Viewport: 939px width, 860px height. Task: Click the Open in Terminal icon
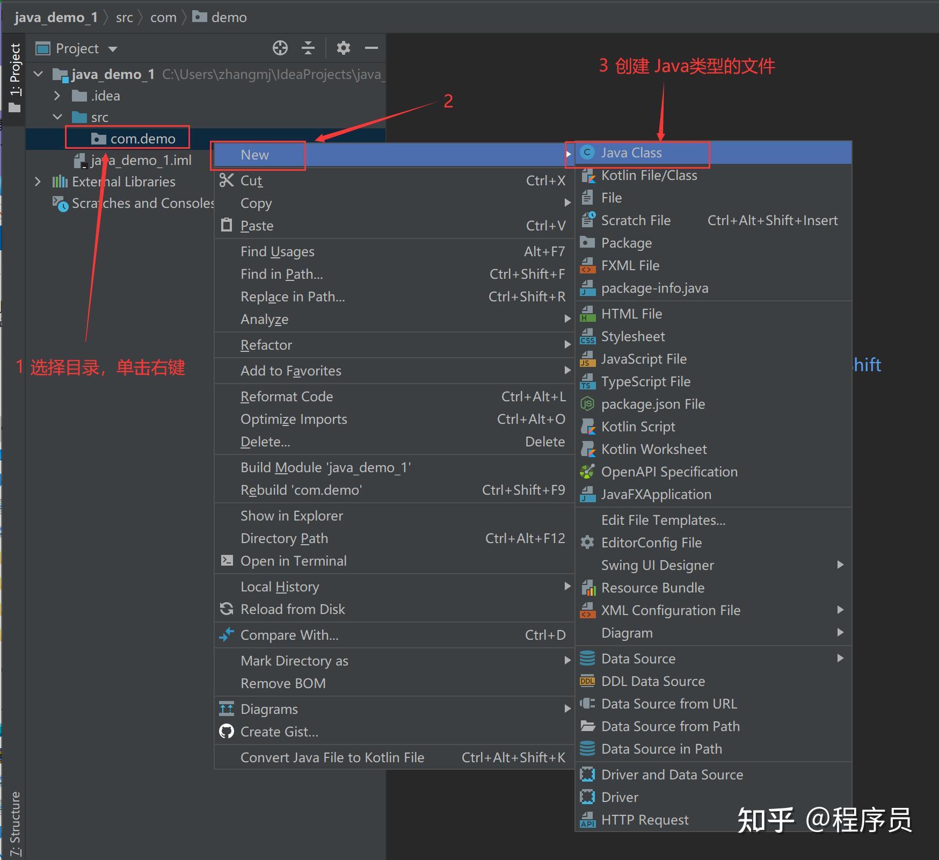(x=227, y=561)
